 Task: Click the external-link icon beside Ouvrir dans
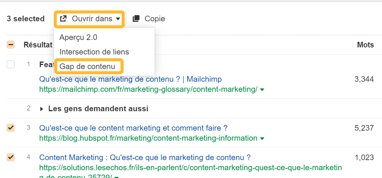[63, 19]
